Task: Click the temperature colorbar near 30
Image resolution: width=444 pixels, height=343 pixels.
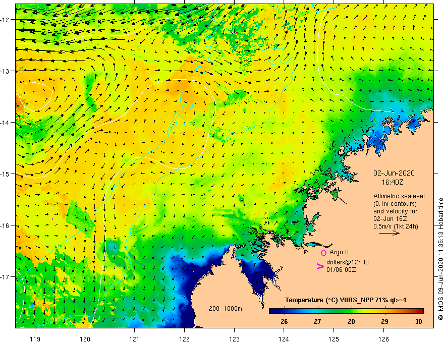Action: (418, 311)
